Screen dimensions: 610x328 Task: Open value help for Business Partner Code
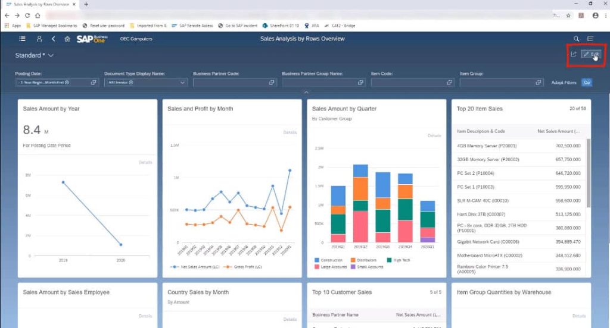coord(272,82)
